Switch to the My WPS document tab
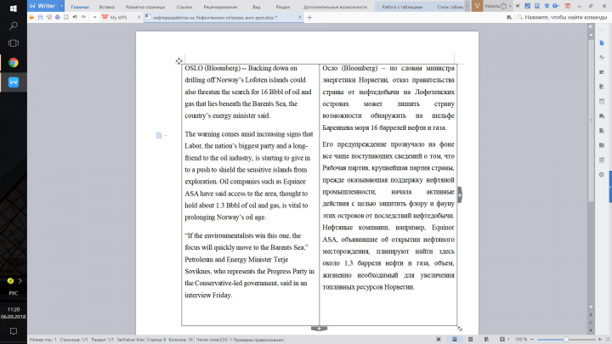 pos(118,18)
